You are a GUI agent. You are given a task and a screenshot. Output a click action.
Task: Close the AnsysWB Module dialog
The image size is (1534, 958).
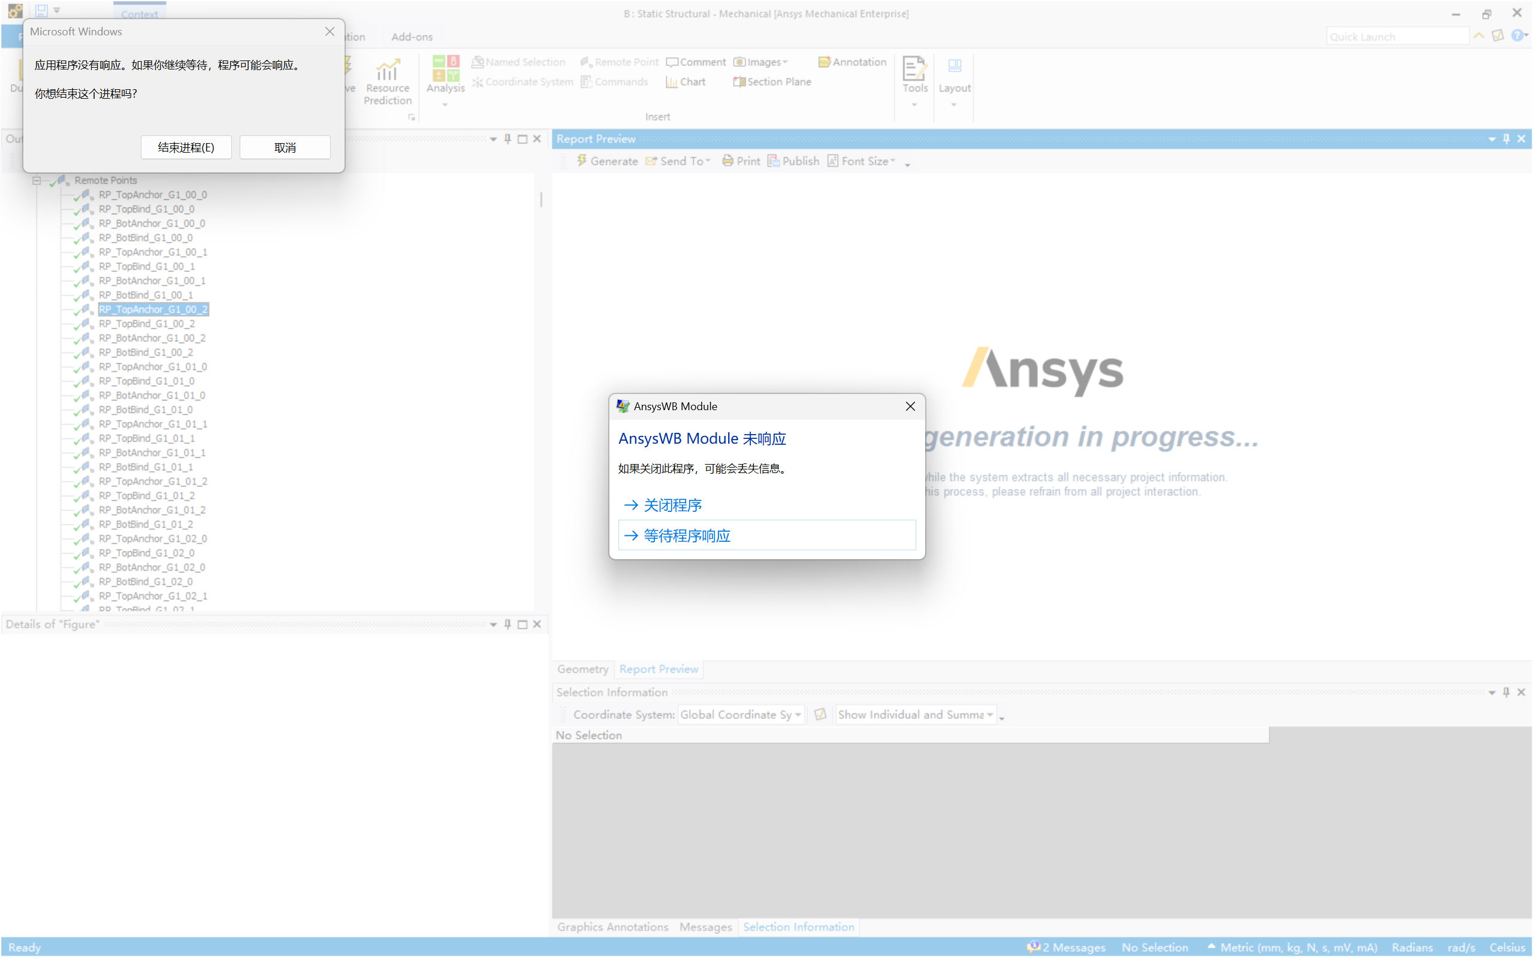pos(910,406)
